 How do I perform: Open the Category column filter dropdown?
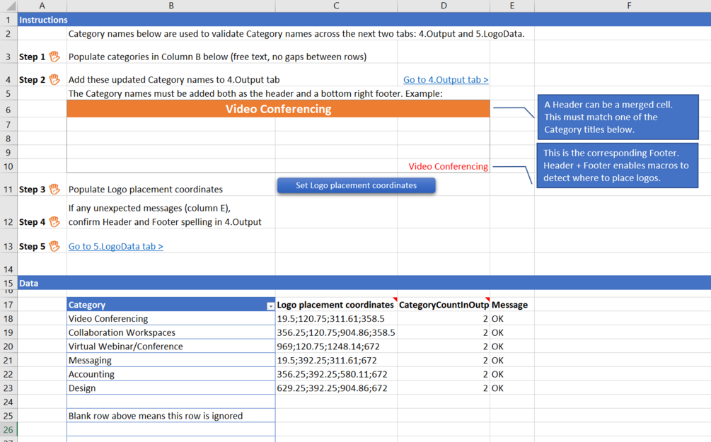point(270,306)
